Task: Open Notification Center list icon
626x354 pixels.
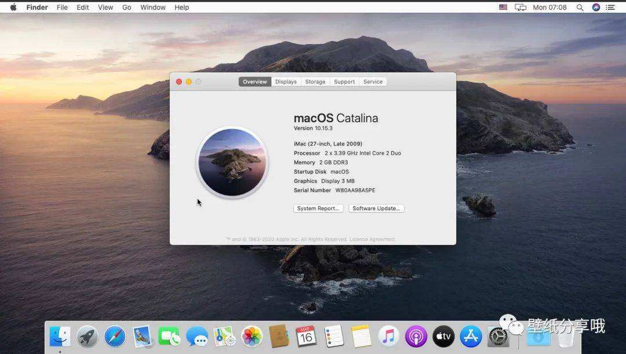Action: 610,7
